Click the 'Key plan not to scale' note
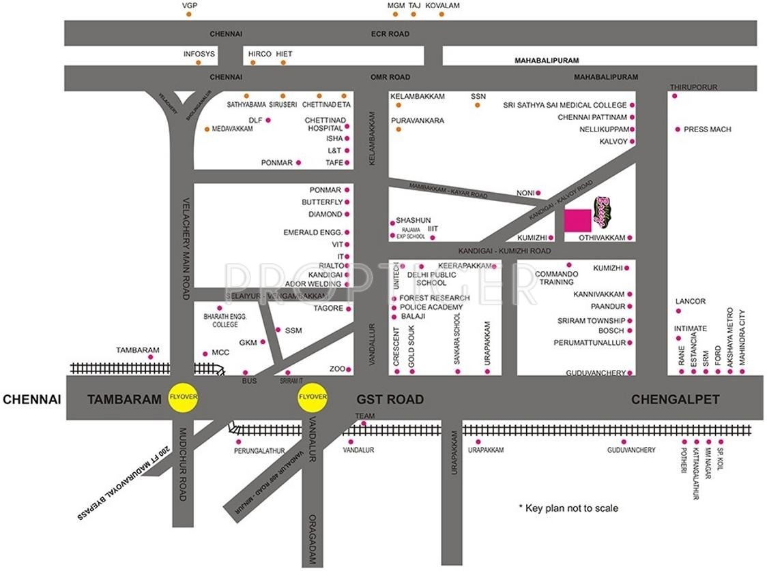 [x=568, y=508]
